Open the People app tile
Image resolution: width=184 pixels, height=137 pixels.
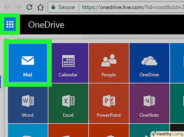coord(109,63)
